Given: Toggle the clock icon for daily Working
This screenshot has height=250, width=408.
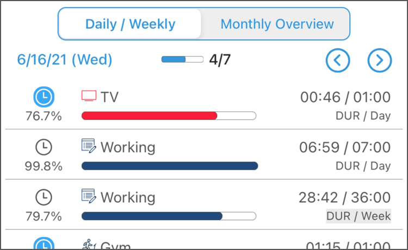Looking at the screenshot, I should [44, 147].
